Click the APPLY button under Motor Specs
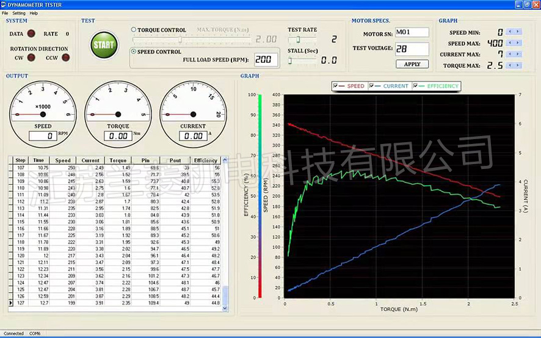Viewport: 541px width, 338px height. [412, 64]
